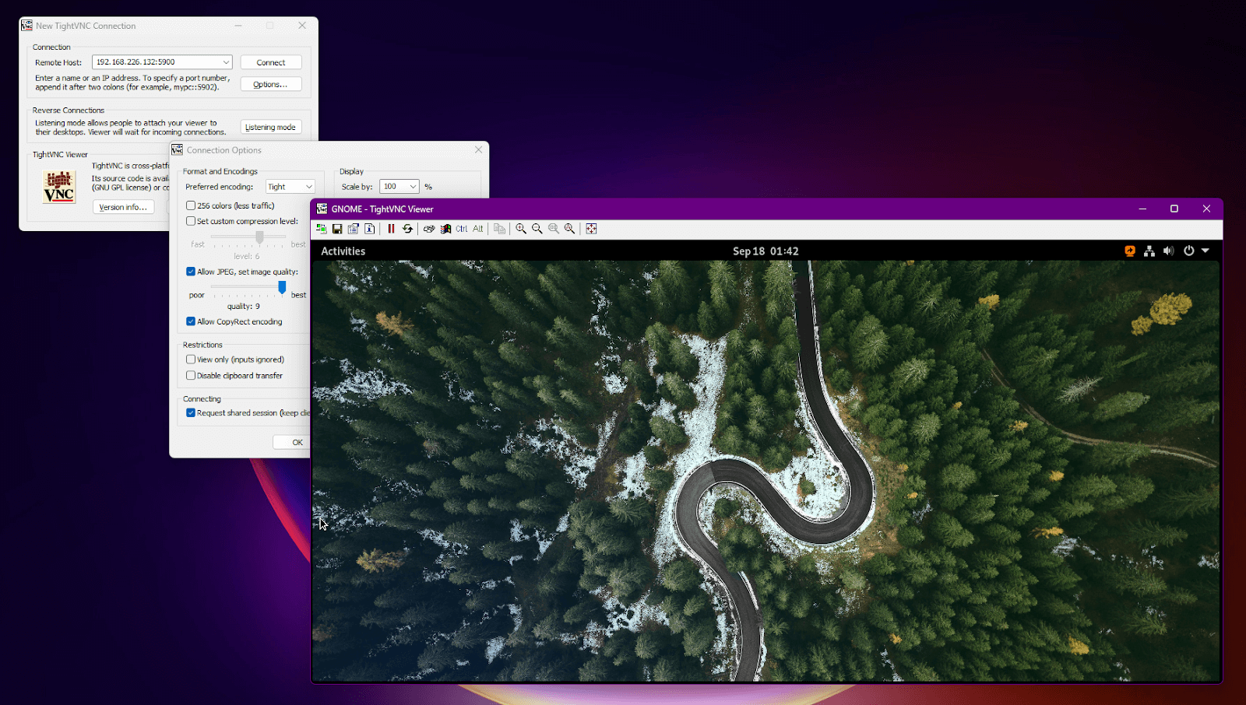Open GNOME Activities overview
This screenshot has height=705, width=1246.
point(343,251)
